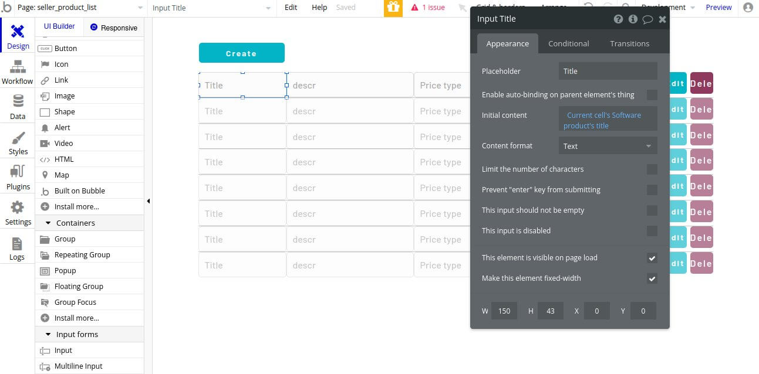Open the comment bubble icon in property panel

click(x=647, y=19)
